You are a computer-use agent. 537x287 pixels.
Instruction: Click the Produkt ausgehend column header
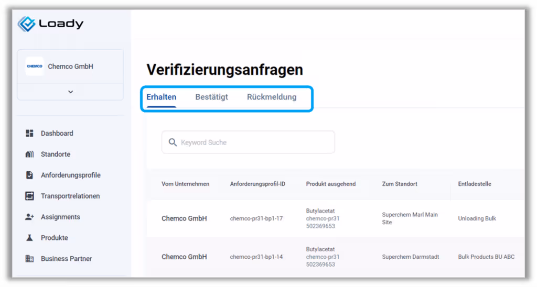pyautogui.click(x=331, y=184)
